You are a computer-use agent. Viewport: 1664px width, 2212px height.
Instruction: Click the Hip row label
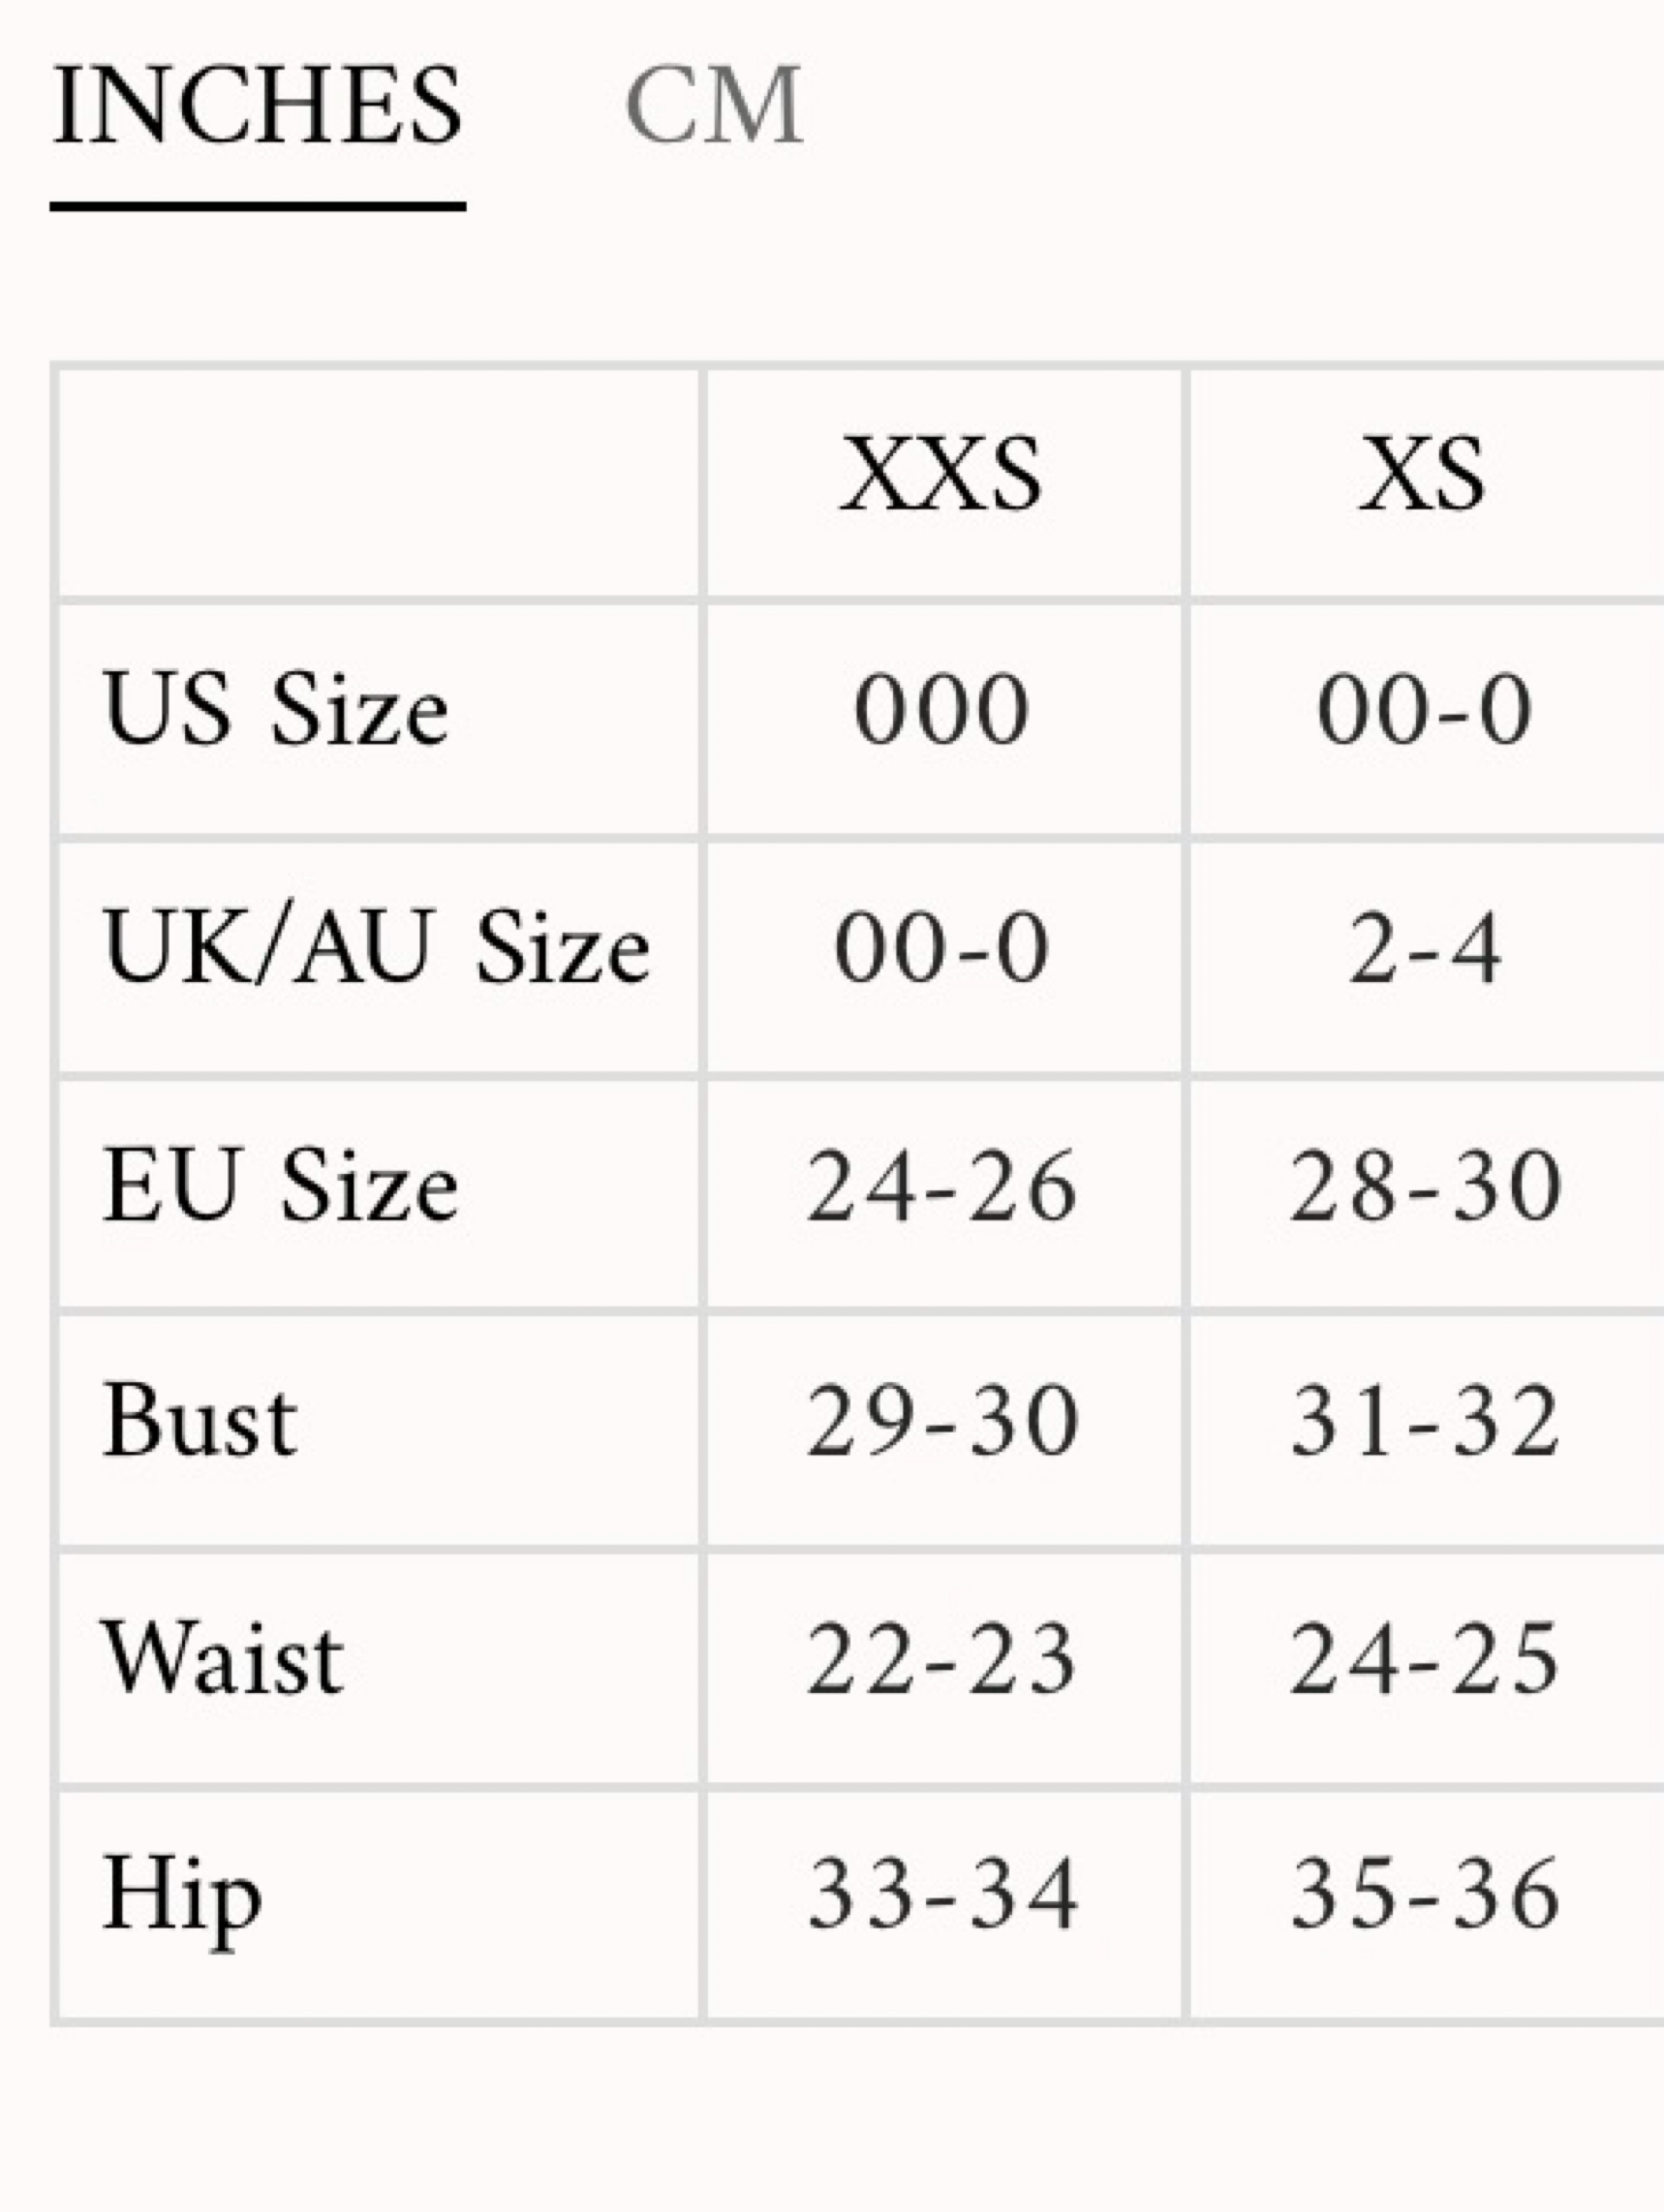click(182, 1897)
